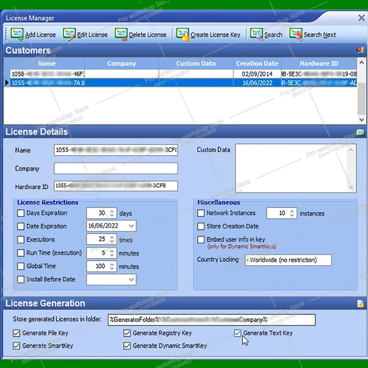The height and width of the screenshot is (368, 368).
Task: Uncheck Generate File Key
Action: [x=17, y=333]
